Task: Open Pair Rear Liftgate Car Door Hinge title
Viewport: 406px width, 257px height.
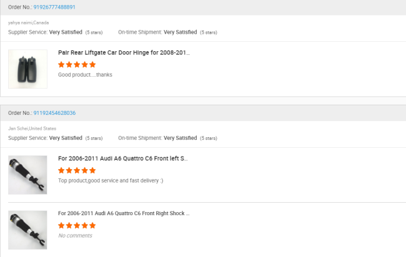Action: coord(124,53)
